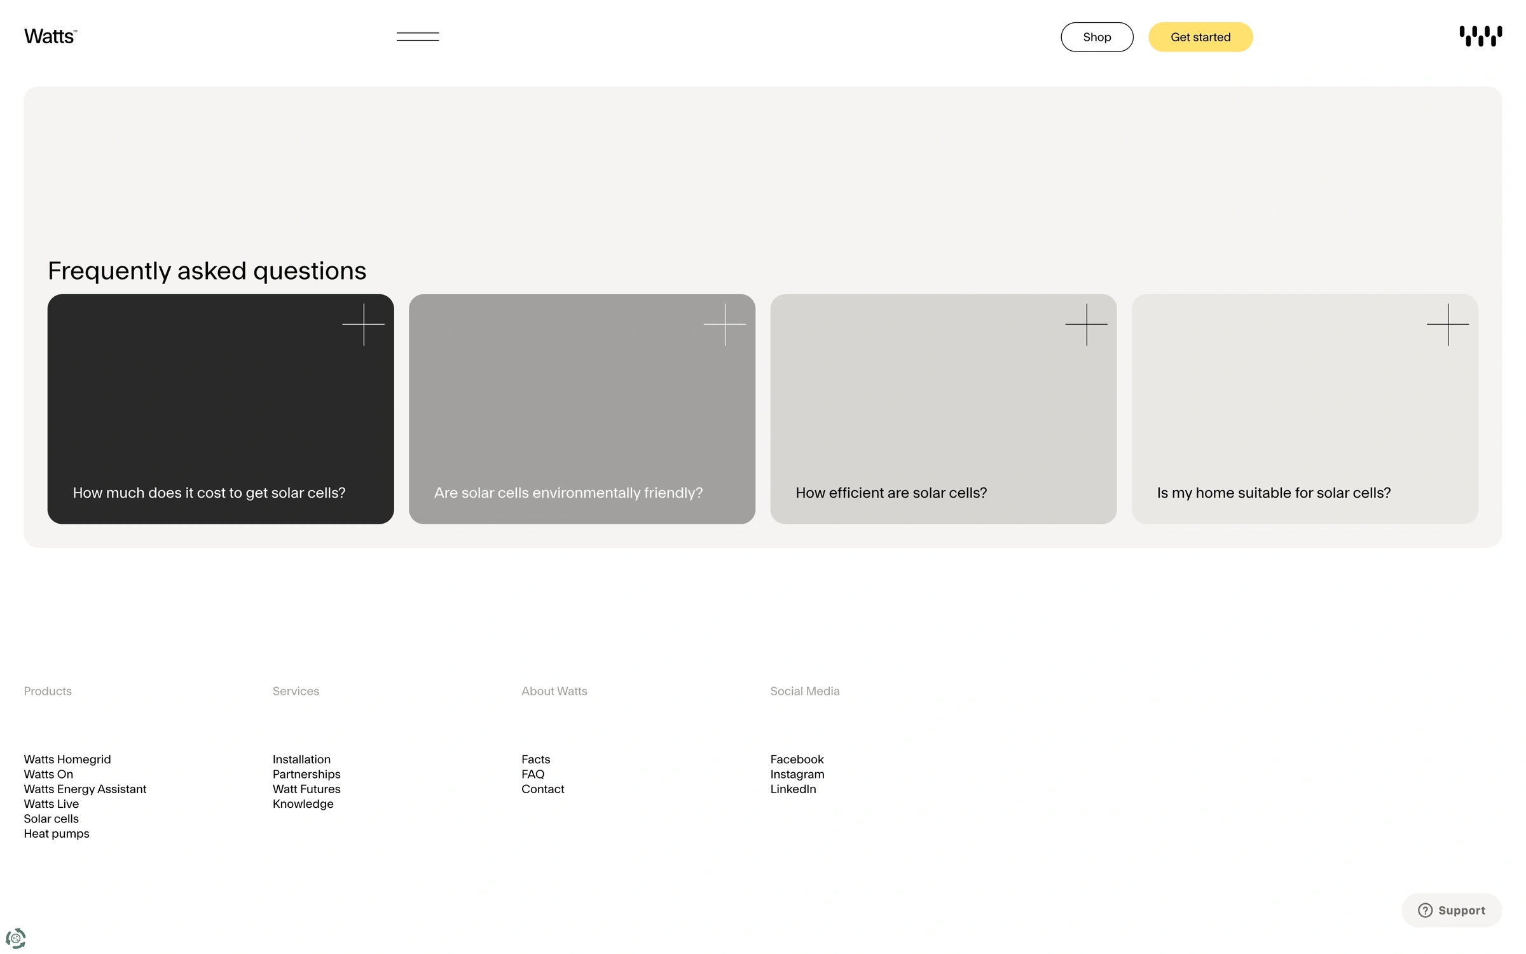Open the hamburger menu in the header
Viewport: 1526px width, 954px height.
point(418,37)
